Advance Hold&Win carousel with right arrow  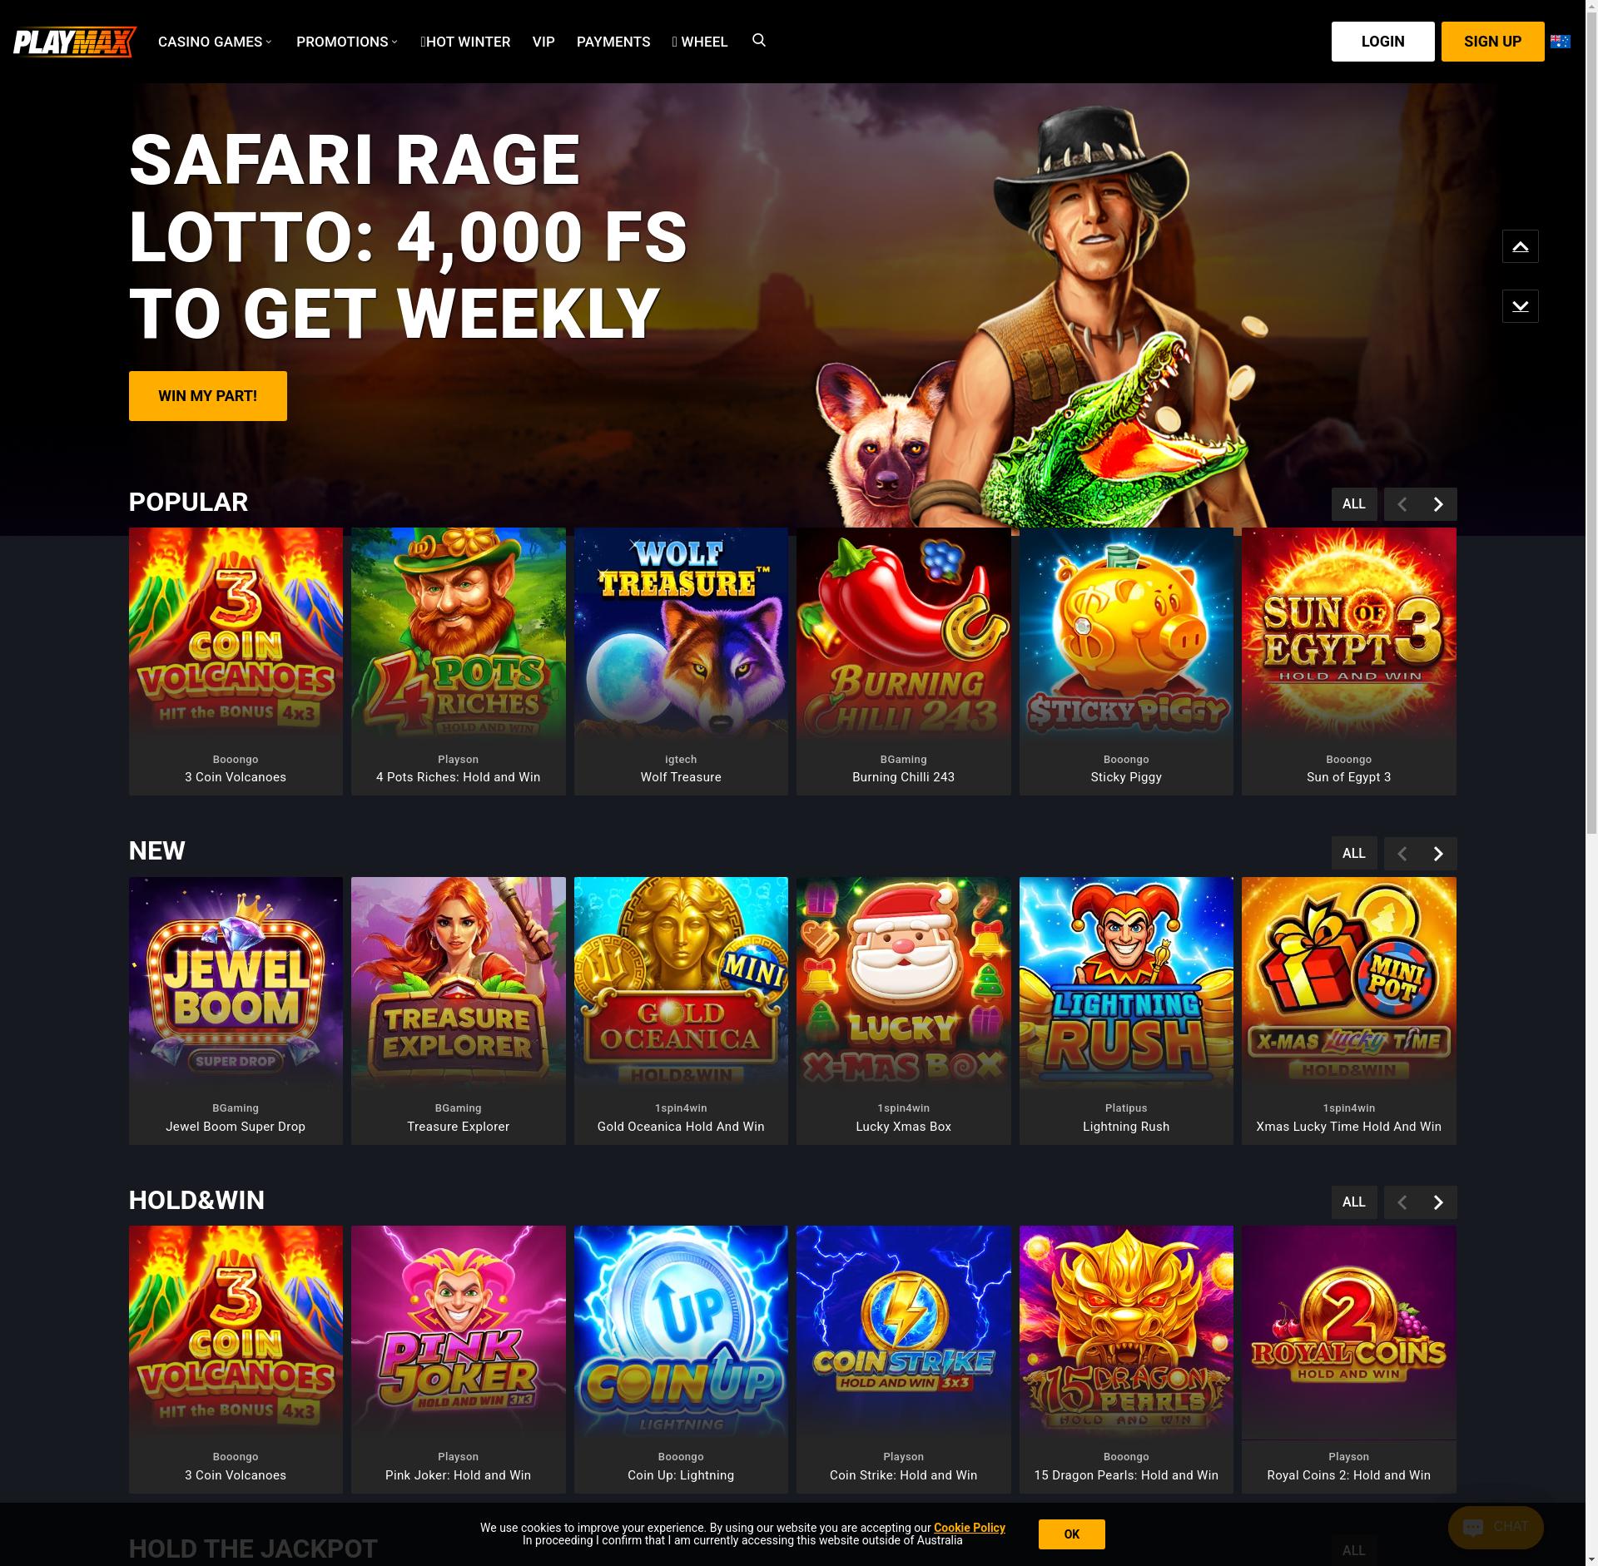pos(1438,1202)
